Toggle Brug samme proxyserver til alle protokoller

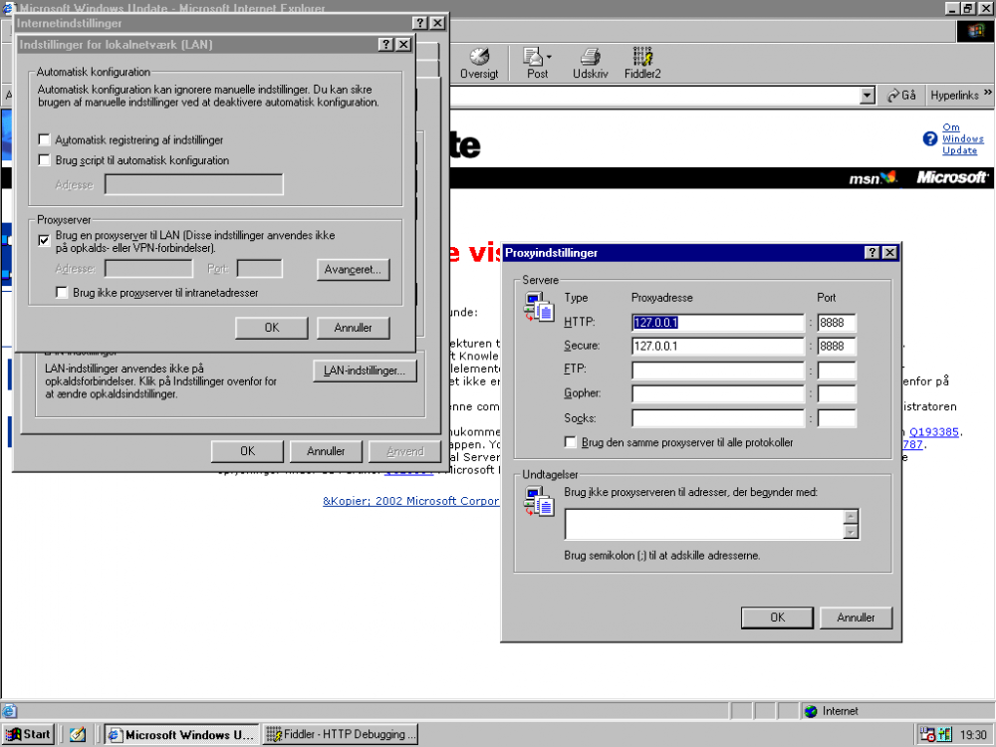click(x=571, y=442)
